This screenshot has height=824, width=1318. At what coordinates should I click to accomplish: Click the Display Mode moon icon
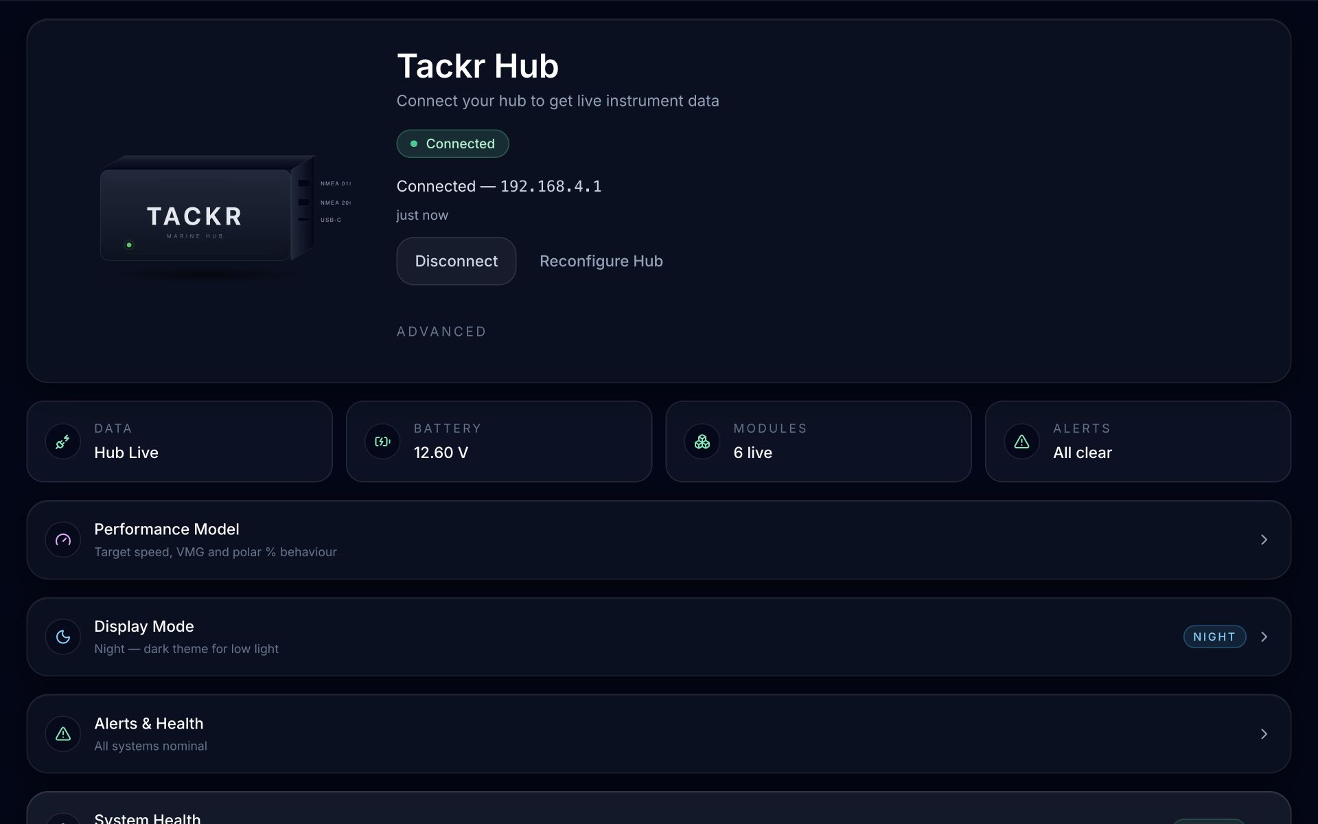tap(62, 637)
